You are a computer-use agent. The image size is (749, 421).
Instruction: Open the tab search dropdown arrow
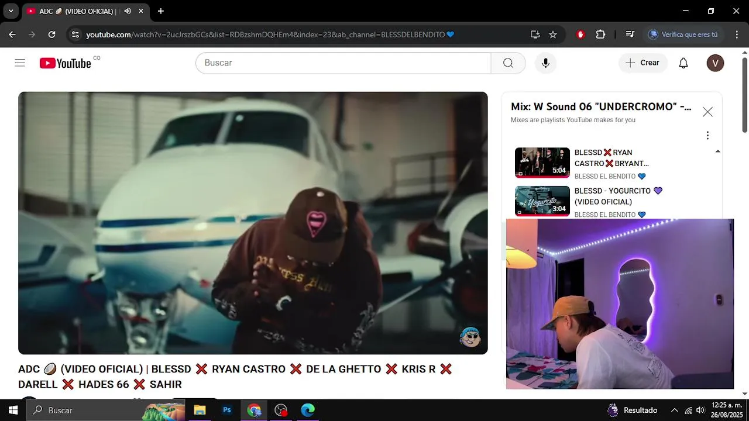[x=11, y=11]
